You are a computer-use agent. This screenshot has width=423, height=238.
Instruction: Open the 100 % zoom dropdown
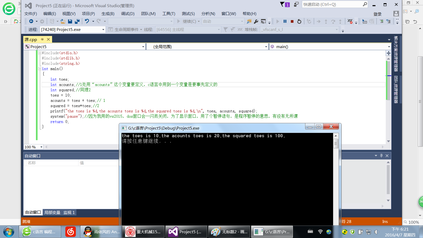pyautogui.click(x=41, y=147)
